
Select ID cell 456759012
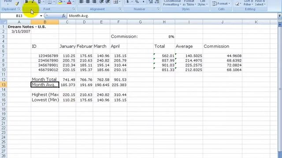point(45,70)
